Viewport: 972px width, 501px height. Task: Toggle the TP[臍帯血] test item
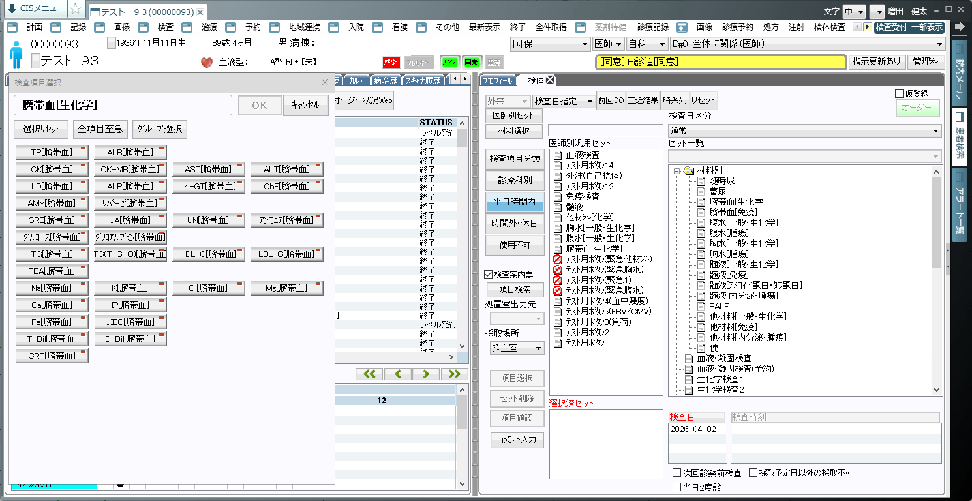(x=52, y=152)
